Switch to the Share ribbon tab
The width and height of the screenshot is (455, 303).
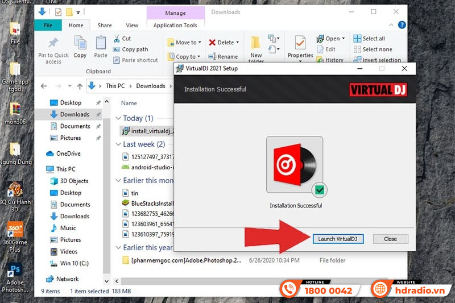105,25
